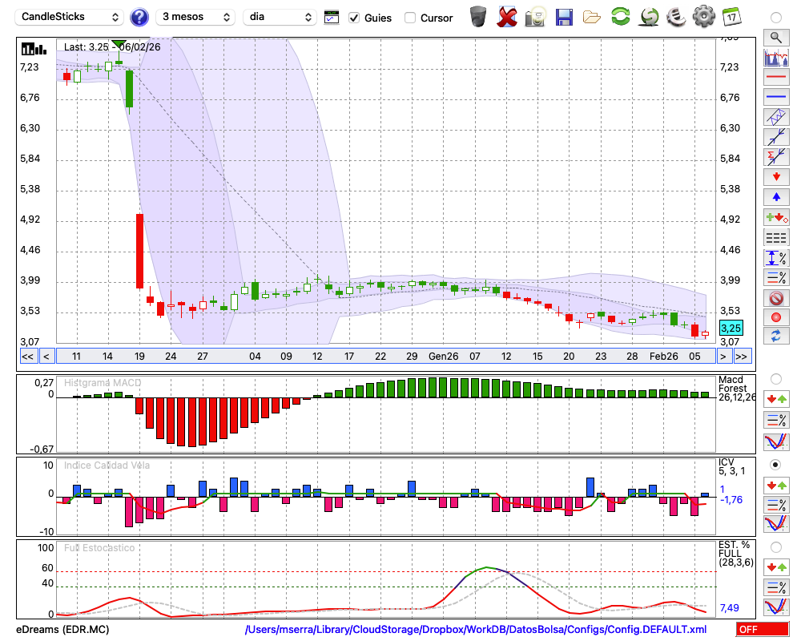Click the Config.DEFAULT.xml file path link
Viewport: 801px width, 641px height.
(476, 629)
